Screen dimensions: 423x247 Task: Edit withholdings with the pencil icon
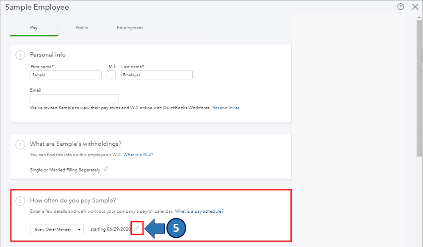tap(106, 169)
